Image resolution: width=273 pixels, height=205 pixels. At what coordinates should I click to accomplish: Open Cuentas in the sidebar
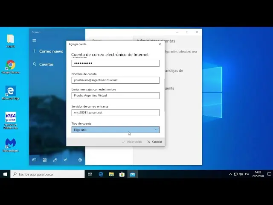(x=46, y=64)
